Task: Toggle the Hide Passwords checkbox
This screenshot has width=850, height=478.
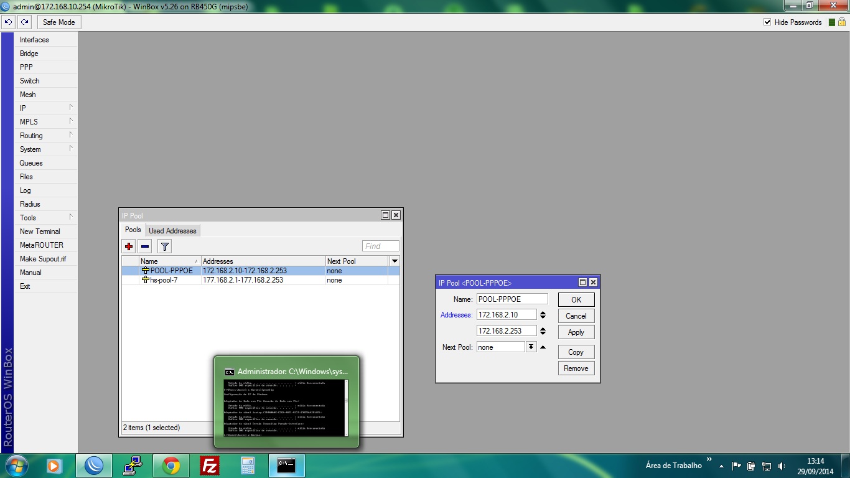Action: [x=767, y=22]
